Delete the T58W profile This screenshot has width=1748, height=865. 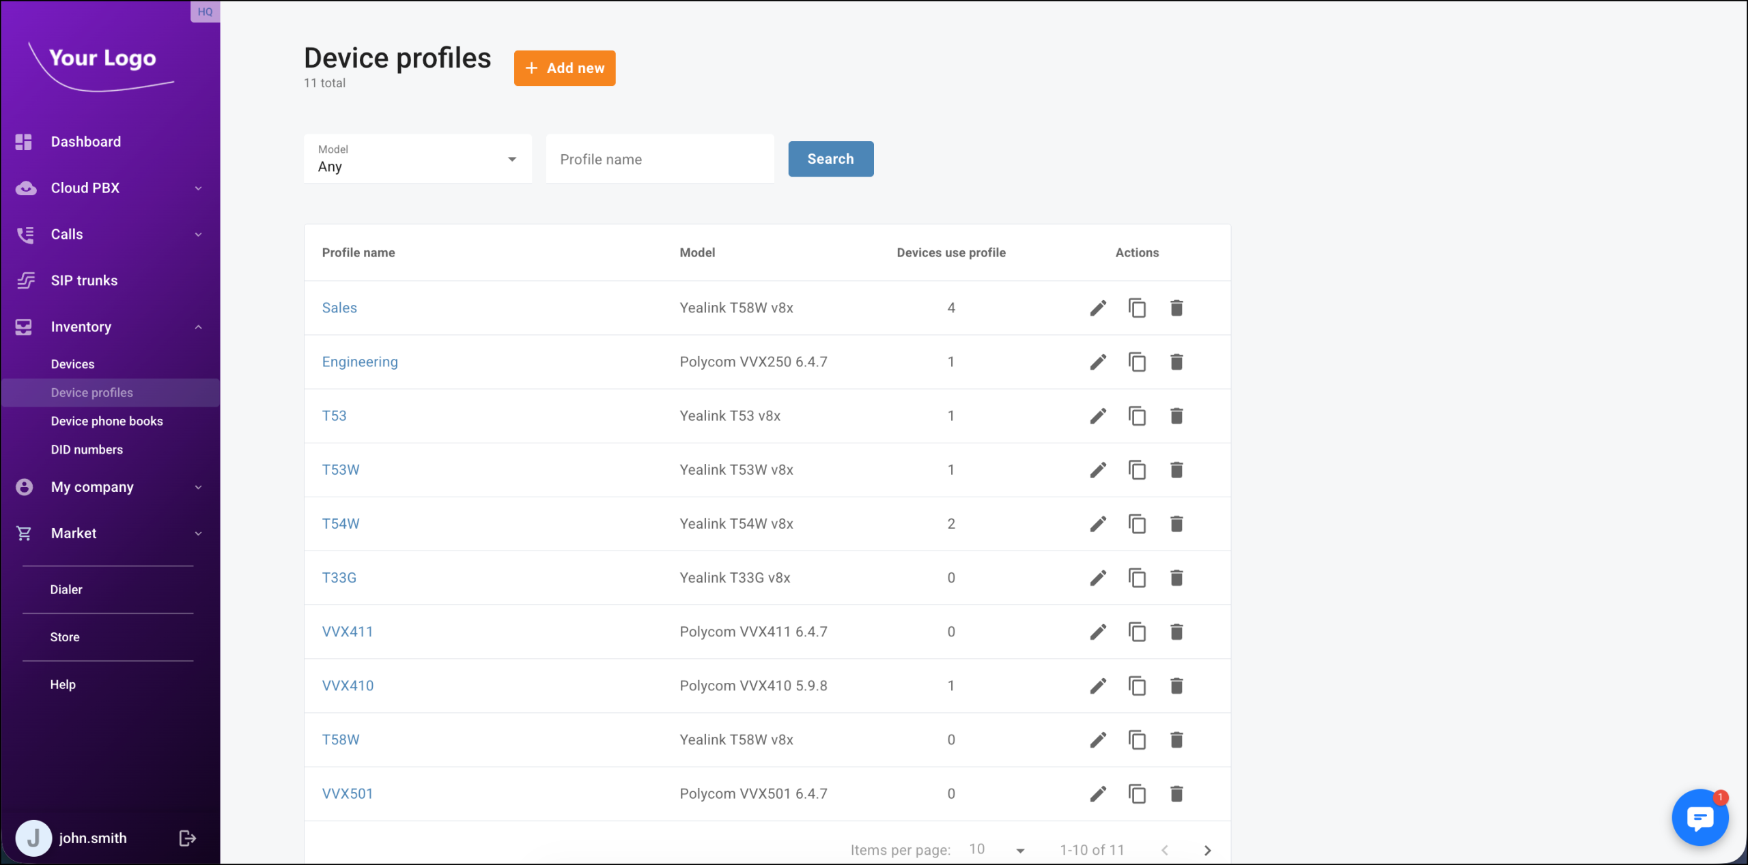coord(1176,739)
